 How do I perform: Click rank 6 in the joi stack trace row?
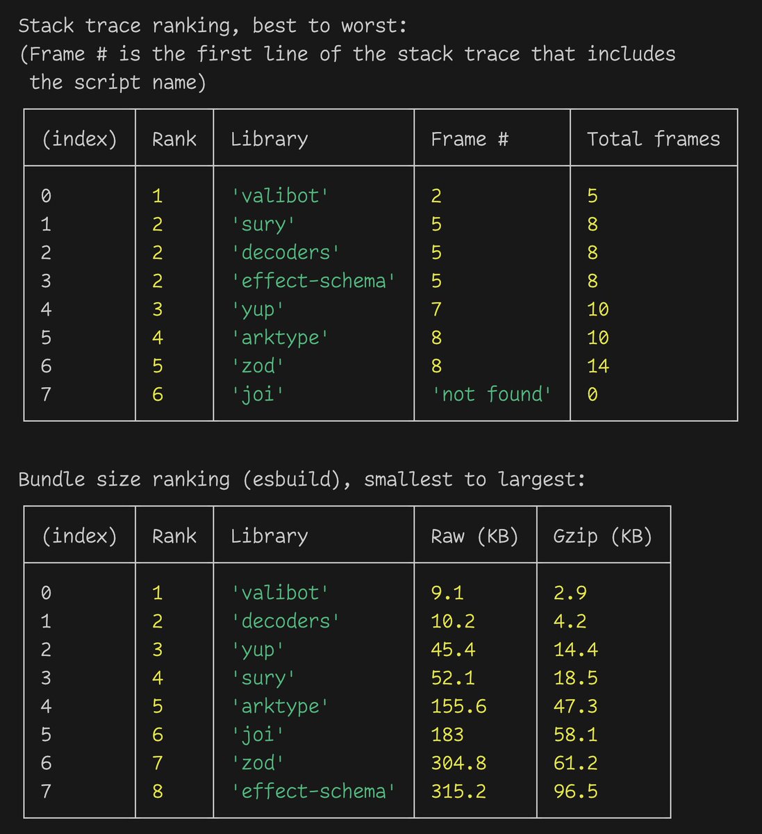[x=158, y=394]
